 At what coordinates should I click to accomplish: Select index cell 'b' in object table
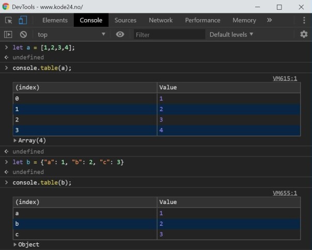tap(85, 224)
